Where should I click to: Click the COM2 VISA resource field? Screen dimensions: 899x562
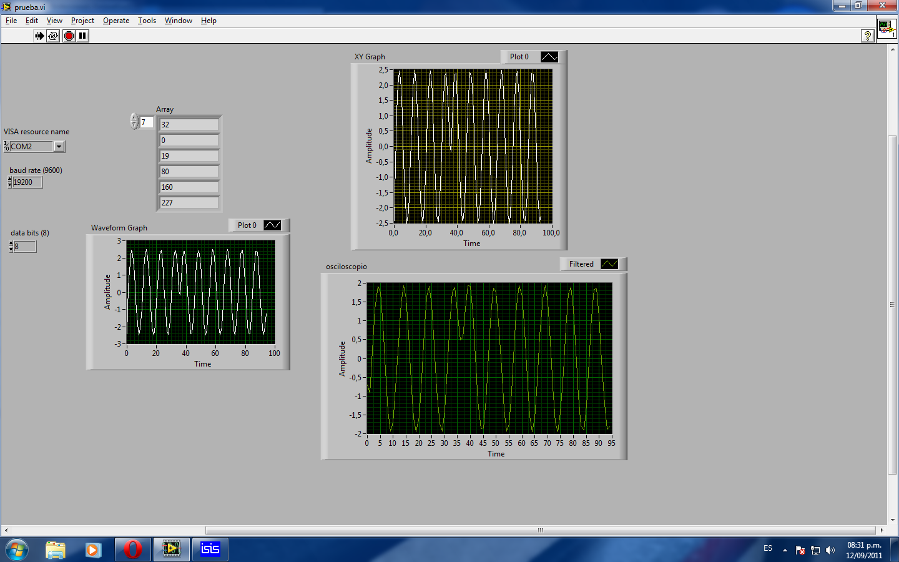31,147
